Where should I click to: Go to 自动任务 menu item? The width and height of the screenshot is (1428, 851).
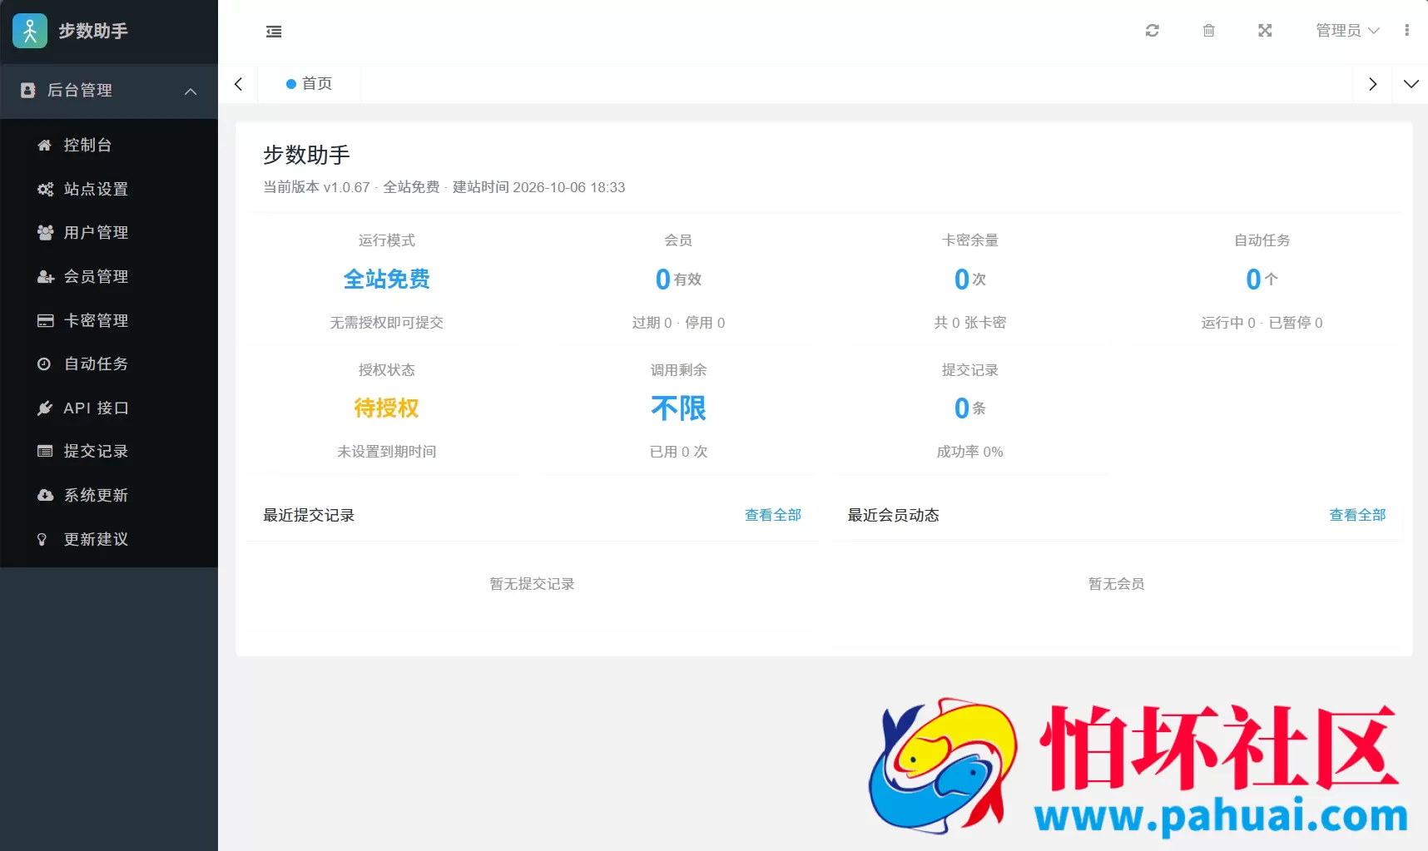pos(109,364)
